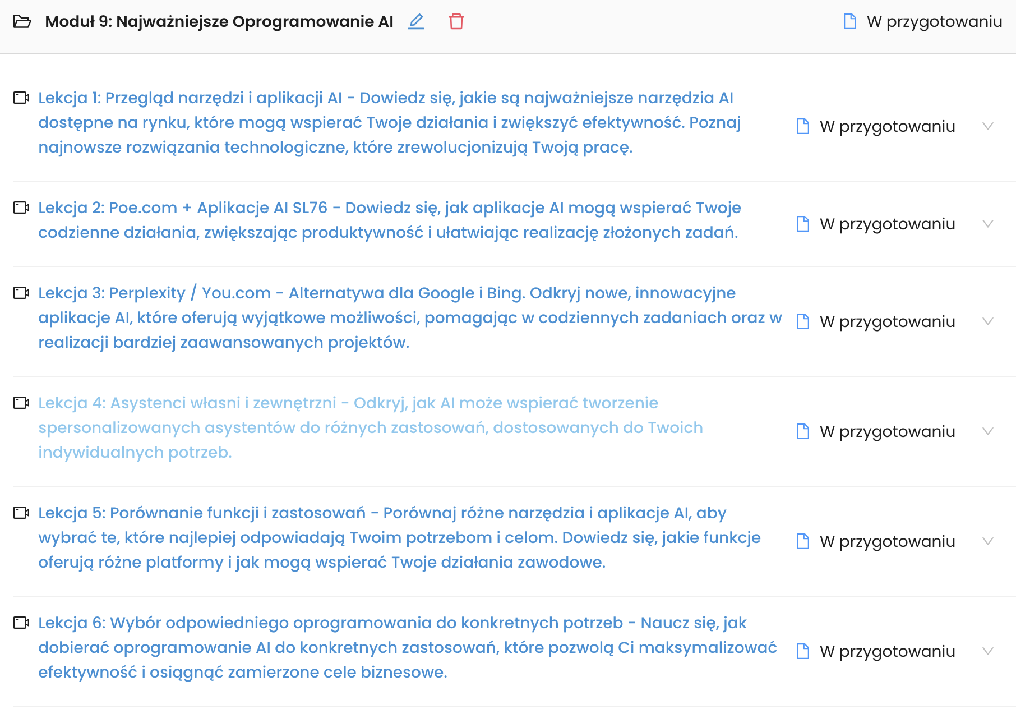Open Lekcja 6: Wybór odpowiedniego oprogramowania
Viewport: 1016px width, 709px height.
tap(408, 648)
